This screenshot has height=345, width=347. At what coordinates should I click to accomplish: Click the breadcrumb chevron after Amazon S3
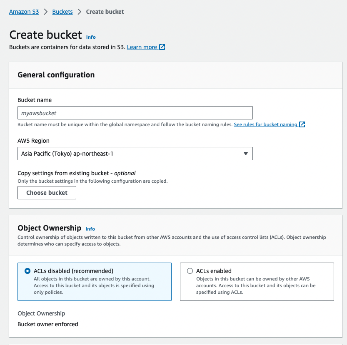coord(46,12)
